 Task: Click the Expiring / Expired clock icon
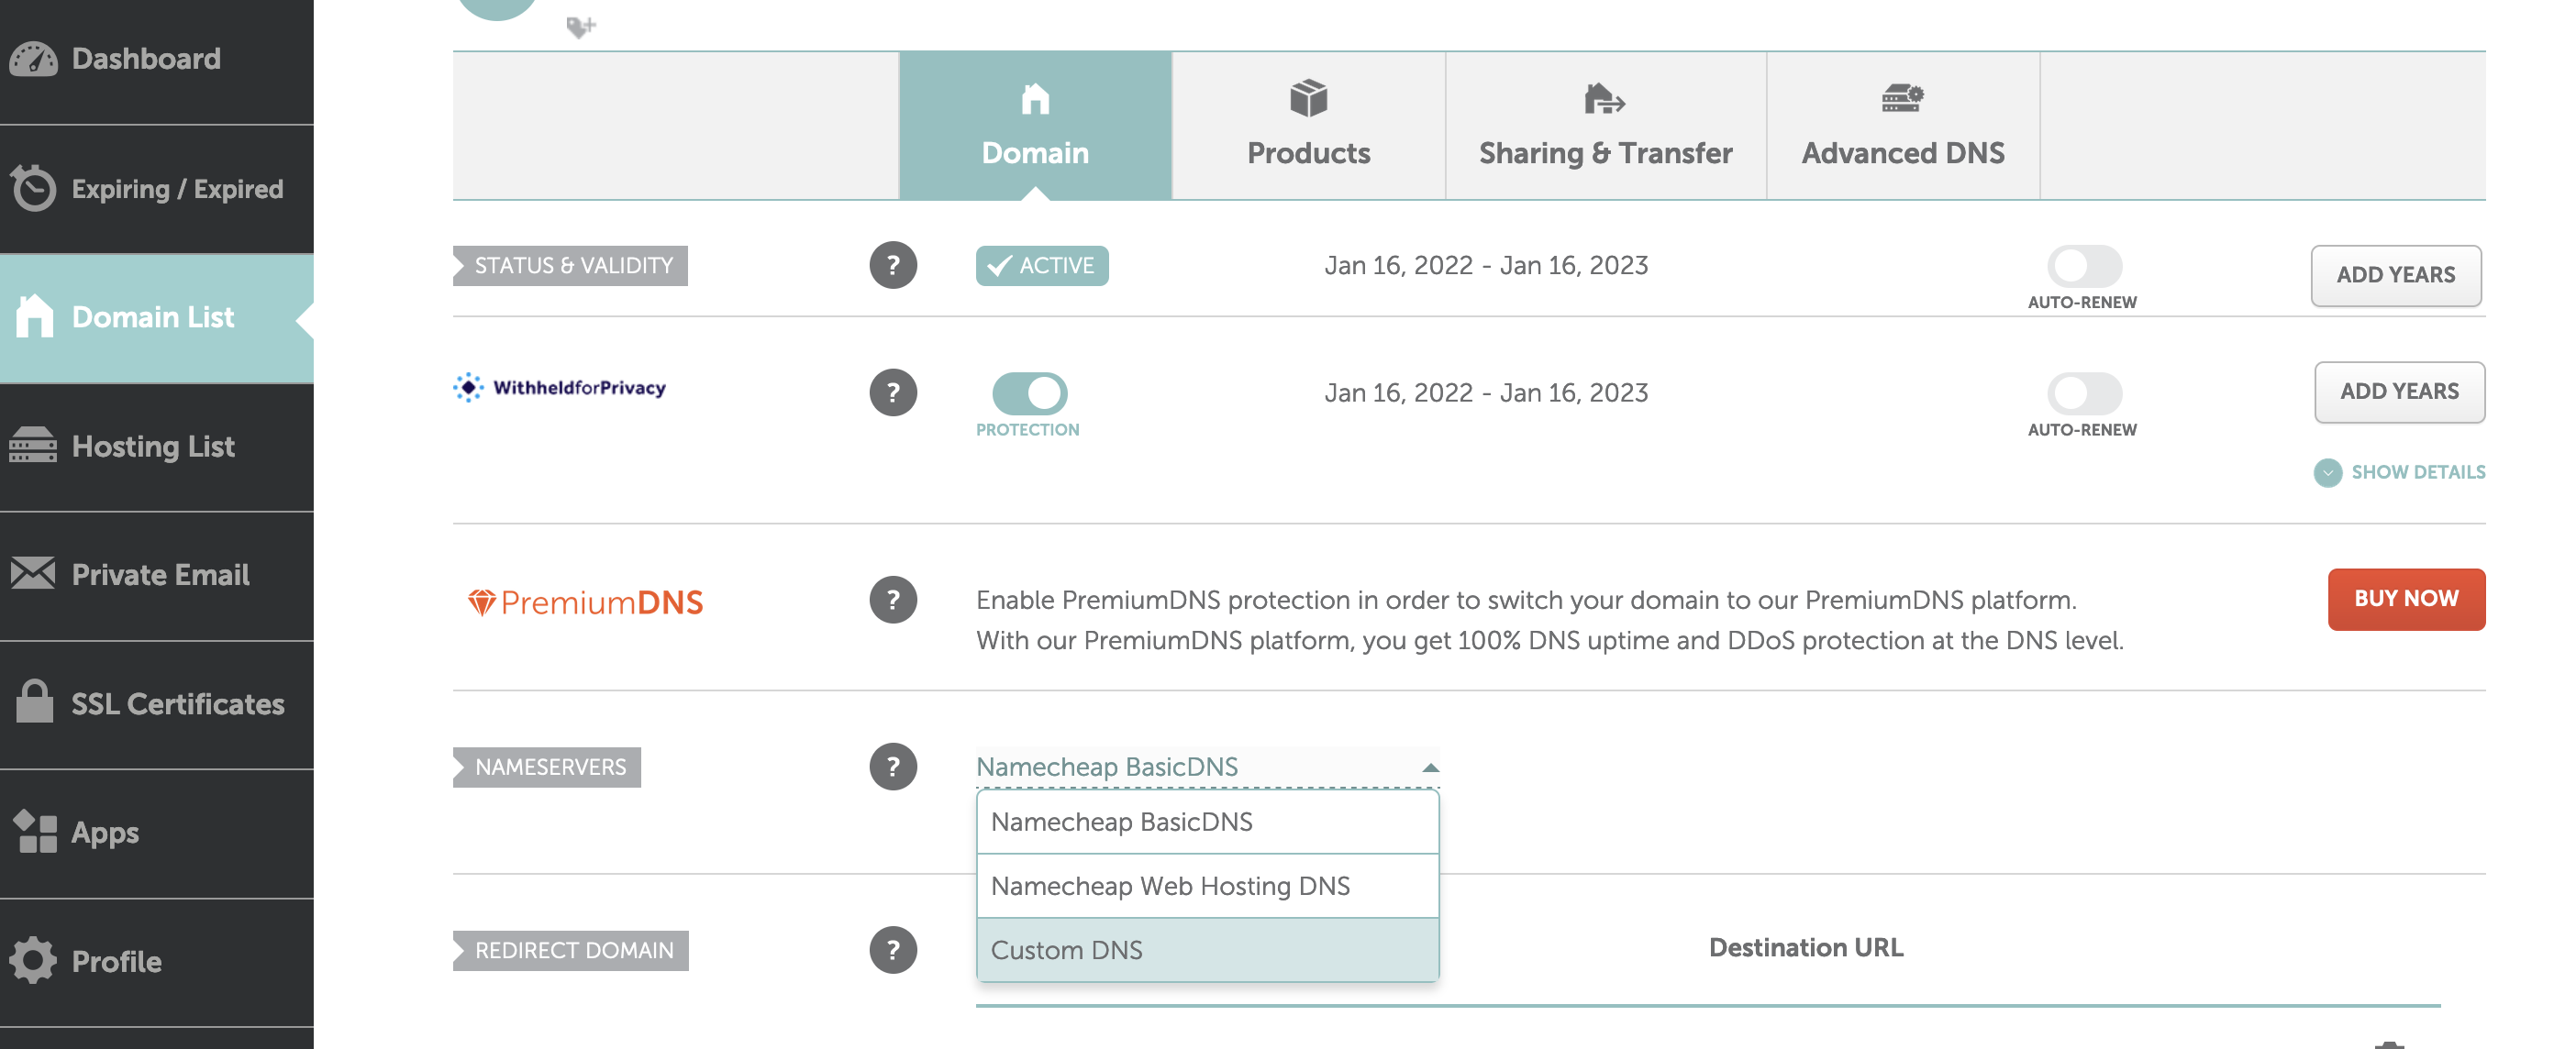click(x=34, y=188)
